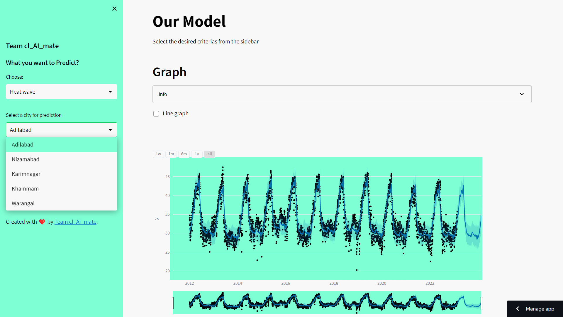Click the left range slider handle

(173, 303)
